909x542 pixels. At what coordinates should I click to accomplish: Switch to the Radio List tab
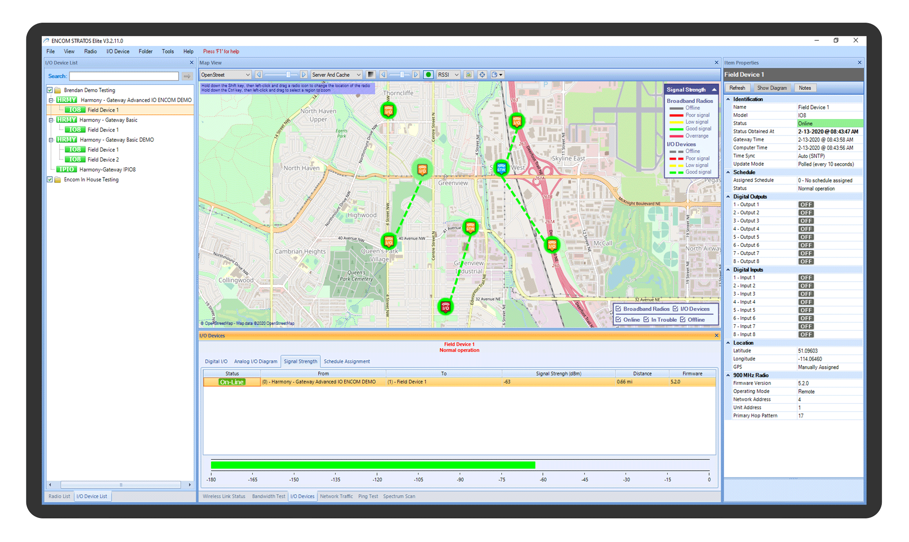59,497
